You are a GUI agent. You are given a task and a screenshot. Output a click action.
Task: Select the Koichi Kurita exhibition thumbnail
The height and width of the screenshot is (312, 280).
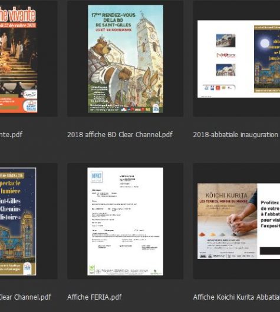pyautogui.click(x=239, y=221)
